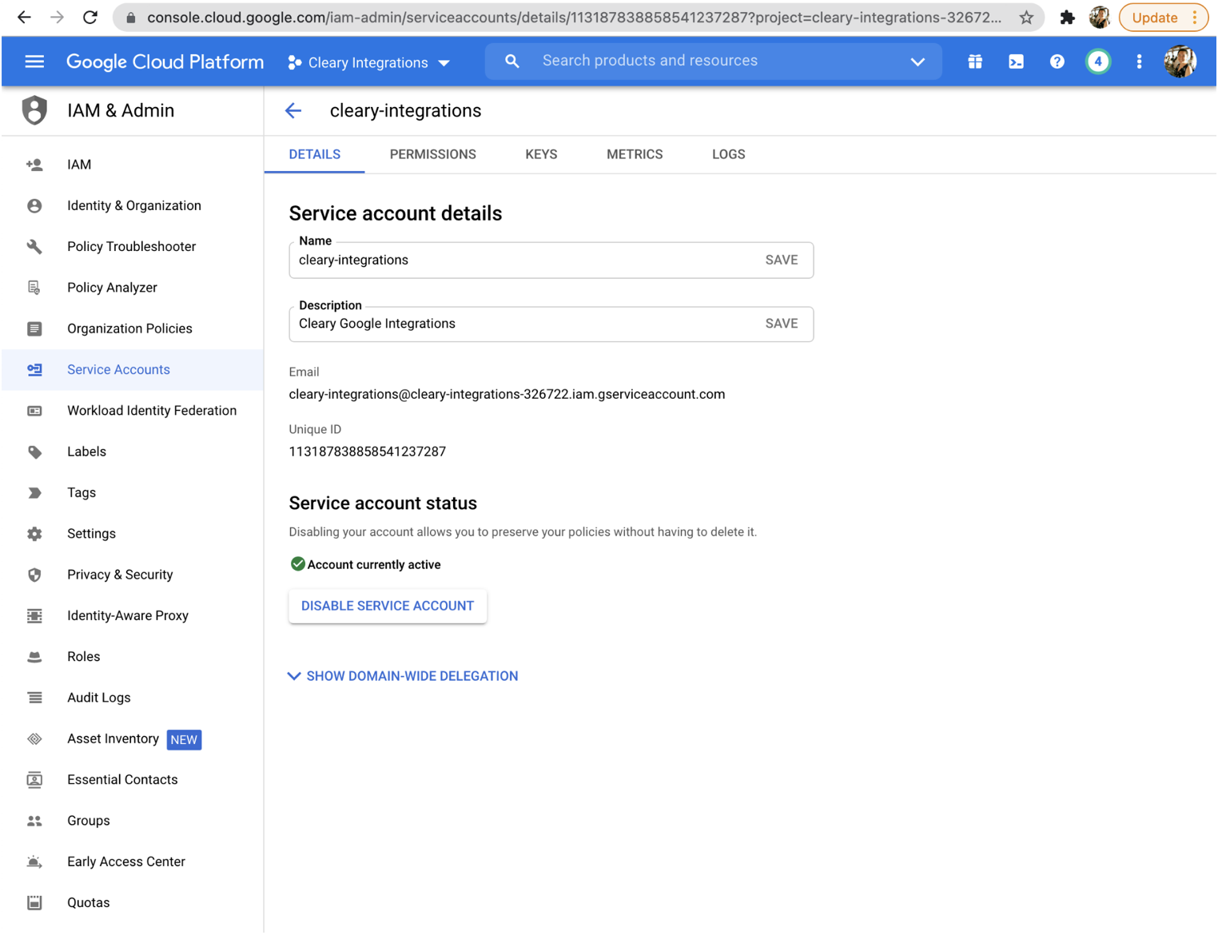Click the Quotas icon in sidebar
The height and width of the screenshot is (943, 1218).
tap(34, 903)
